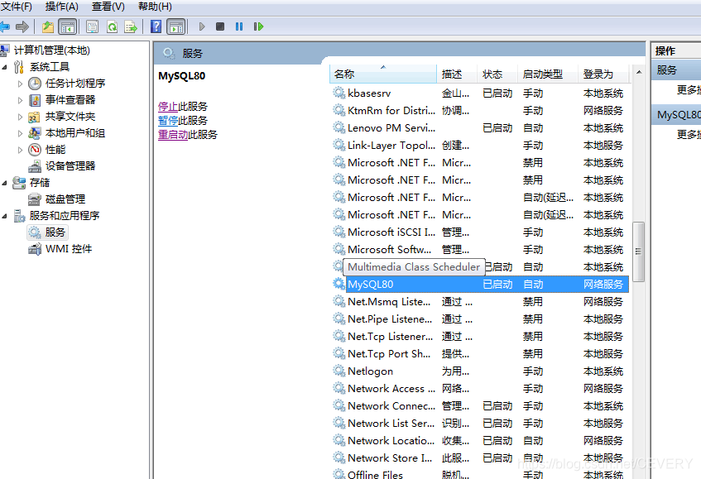Screen dimensions: 701x479
Task: Click the Restart Service icon
Action: click(258, 26)
